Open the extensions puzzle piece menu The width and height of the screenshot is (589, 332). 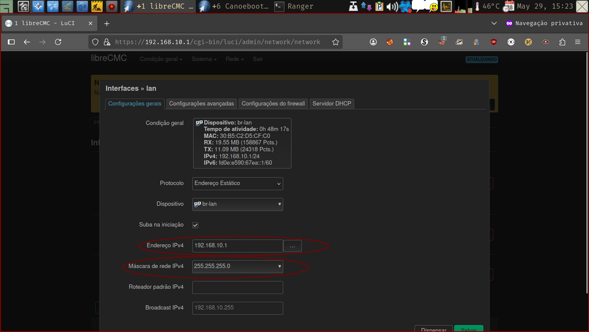pyautogui.click(x=563, y=42)
